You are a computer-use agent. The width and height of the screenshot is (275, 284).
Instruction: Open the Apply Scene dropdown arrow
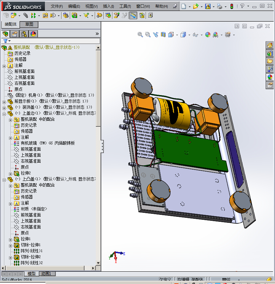click(x=221, y=35)
